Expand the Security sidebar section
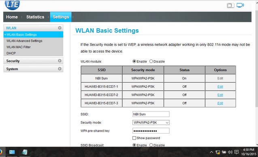Screen dimensions: 258x157 pos(33,61)
